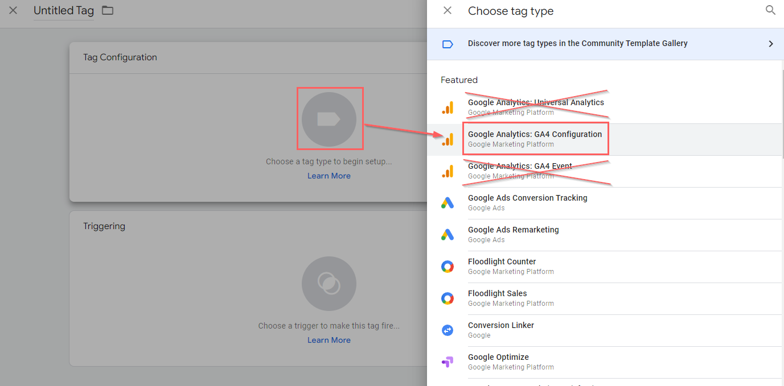Choose Google Ads Conversion Tracking
Screen dimensions: 784x386
(605, 203)
